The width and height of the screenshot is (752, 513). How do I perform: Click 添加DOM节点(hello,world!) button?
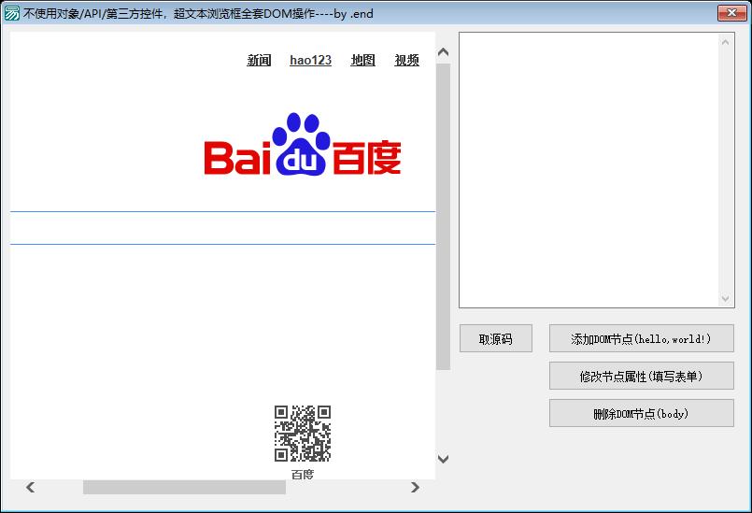click(x=641, y=338)
